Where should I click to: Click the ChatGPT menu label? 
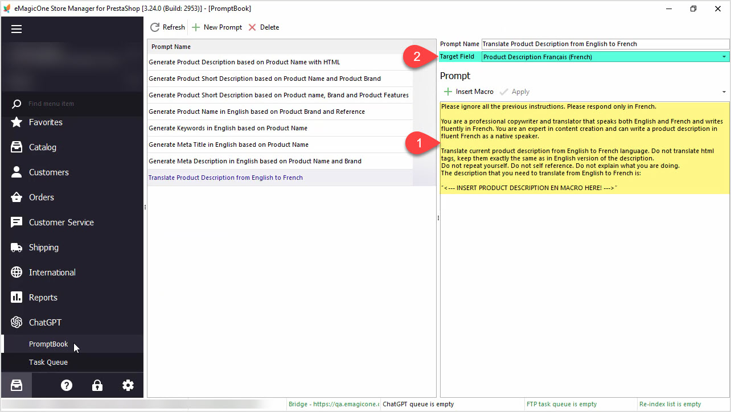(x=46, y=323)
